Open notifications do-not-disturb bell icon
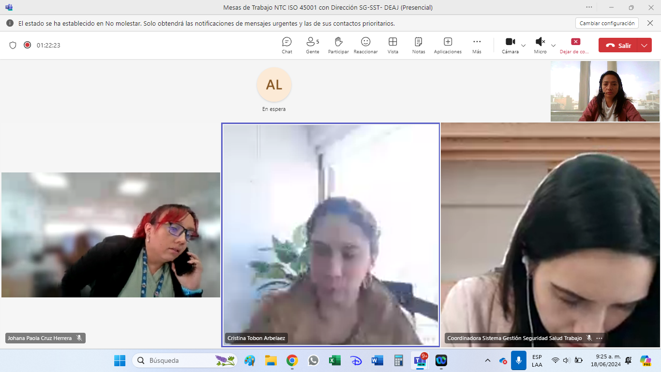The height and width of the screenshot is (372, 661). pyautogui.click(x=629, y=360)
